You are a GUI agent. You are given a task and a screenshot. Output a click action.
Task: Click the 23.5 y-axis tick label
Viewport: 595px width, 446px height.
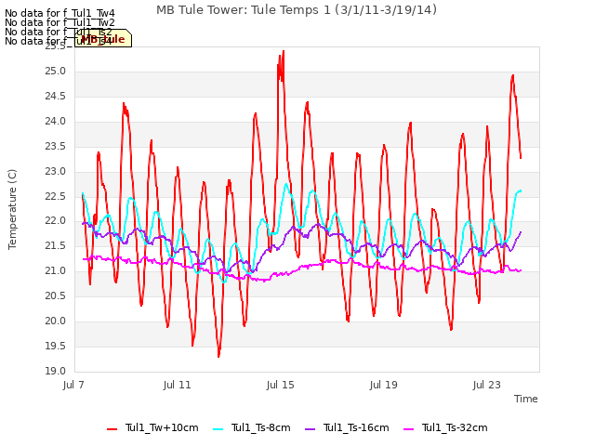point(56,147)
